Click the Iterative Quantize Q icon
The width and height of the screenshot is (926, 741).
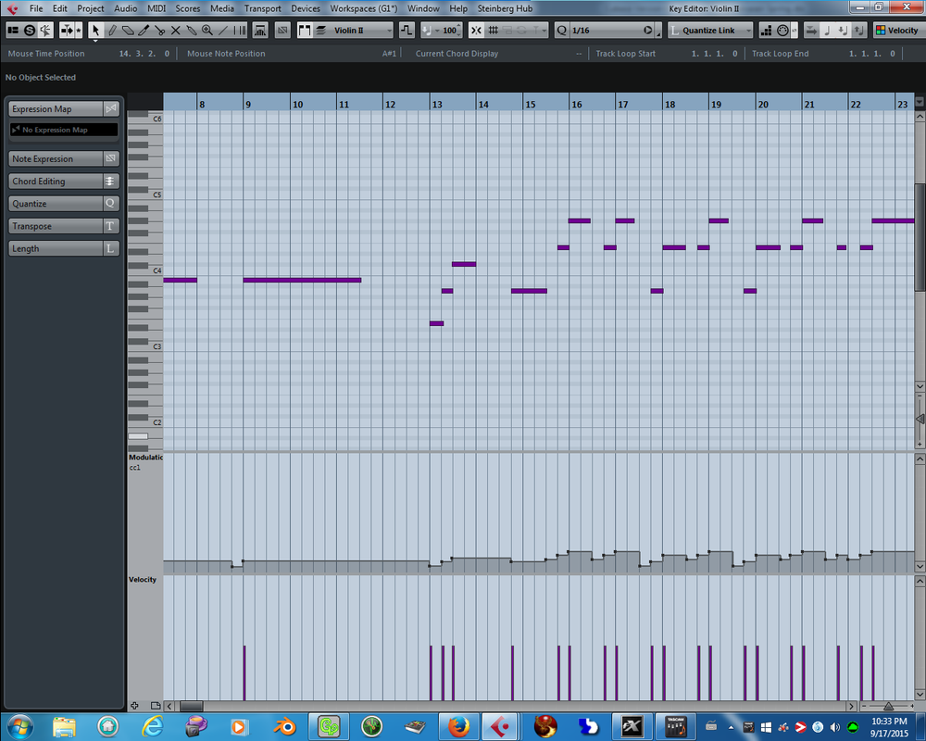tap(562, 31)
